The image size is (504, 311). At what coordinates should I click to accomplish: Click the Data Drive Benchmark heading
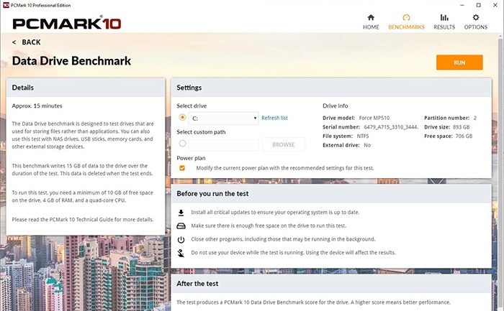pyautogui.click(x=71, y=61)
